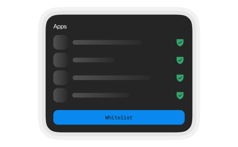Click the gap between the third name bar and shield
The width and height of the screenshot is (238, 147).
[x=163, y=78]
